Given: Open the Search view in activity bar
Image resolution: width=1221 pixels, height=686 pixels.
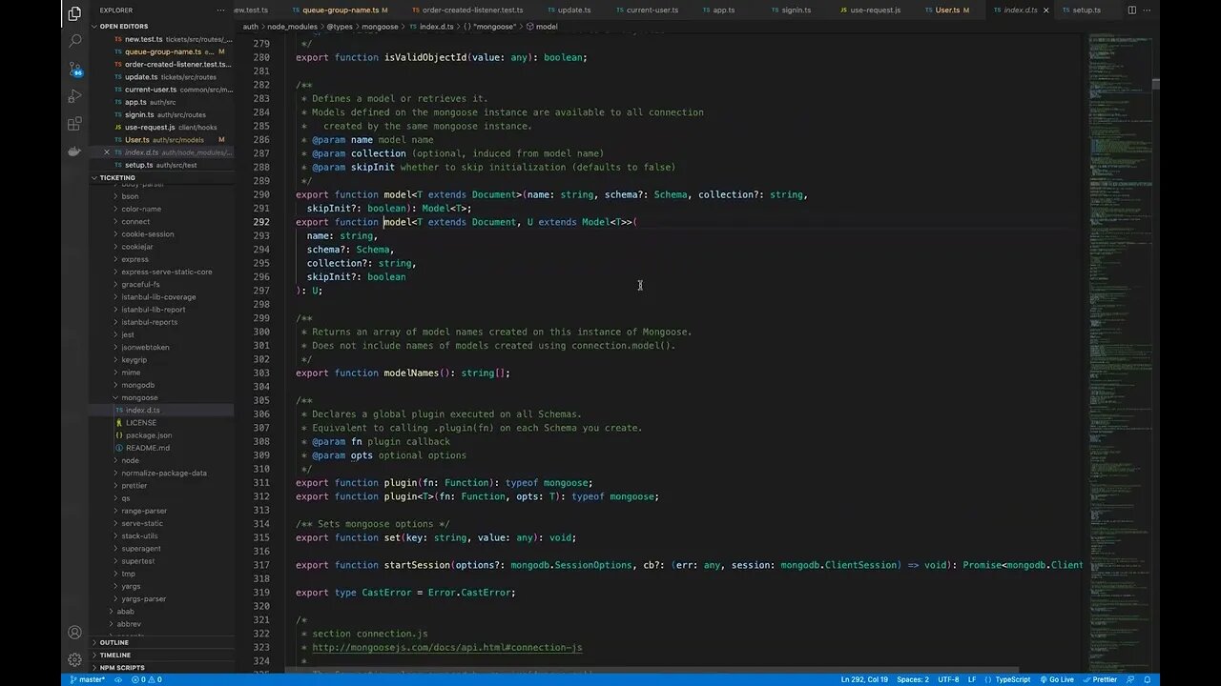Looking at the screenshot, I should [74, 41].
